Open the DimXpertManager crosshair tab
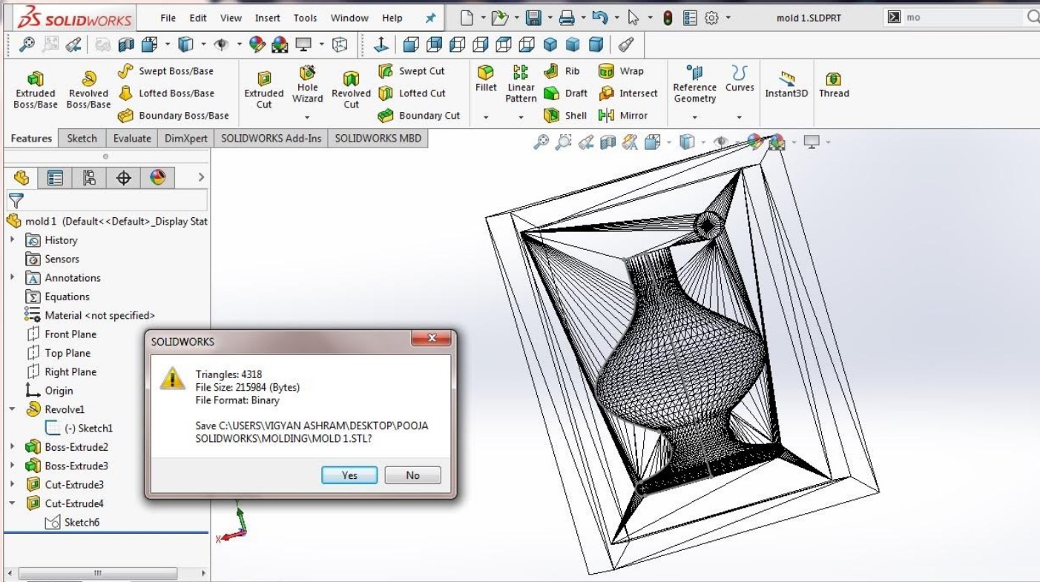This screenshot has height=582, width=1040. (x=124, y=177)
